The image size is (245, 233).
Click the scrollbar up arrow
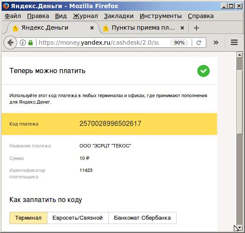239,55
